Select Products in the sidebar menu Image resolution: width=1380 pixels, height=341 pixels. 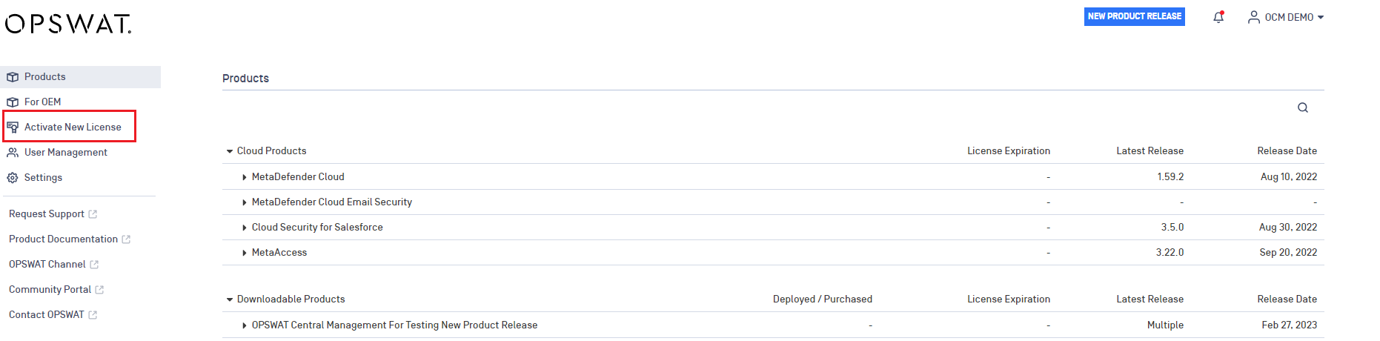[x=81, y=77]
